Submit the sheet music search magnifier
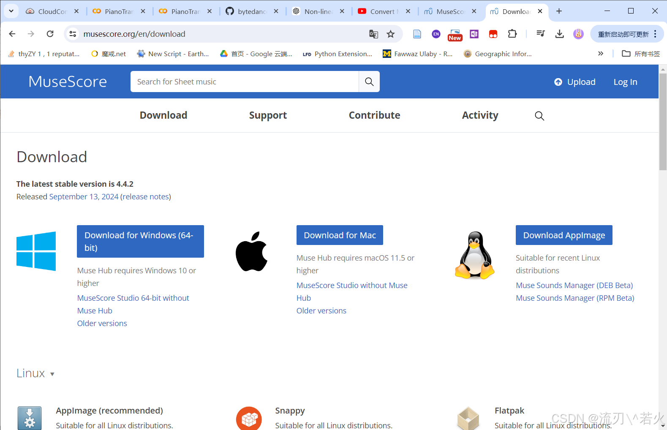Image resolution: width=667 pixels, height=430 pixels. 369,82
